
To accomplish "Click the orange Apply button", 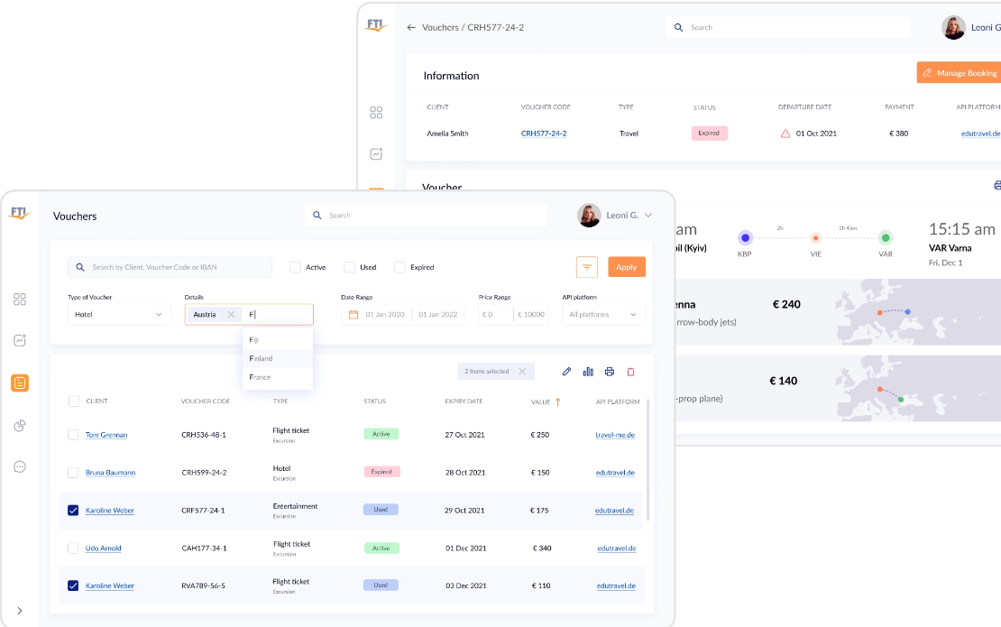I will (x=626, y=267).
